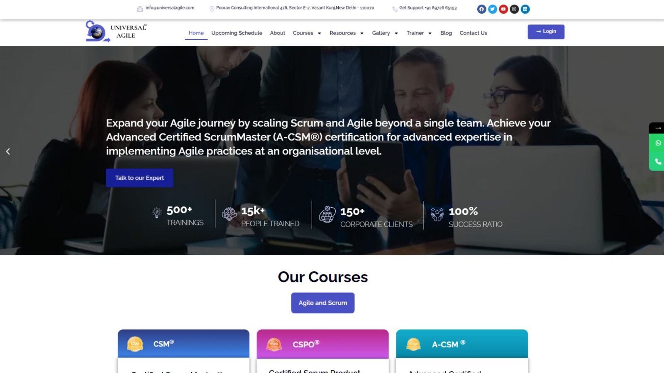
Task: Expand the Gallery dropdown menu
Action: pyautogui.click(x=385, y=33)
